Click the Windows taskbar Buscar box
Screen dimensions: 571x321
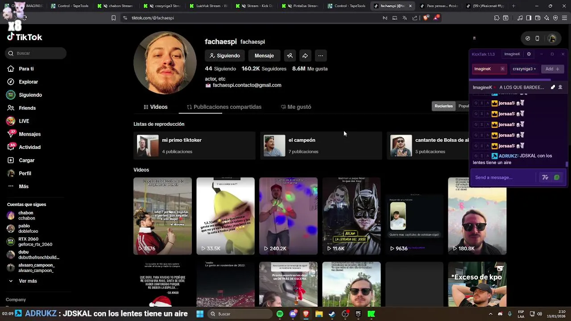240,314
